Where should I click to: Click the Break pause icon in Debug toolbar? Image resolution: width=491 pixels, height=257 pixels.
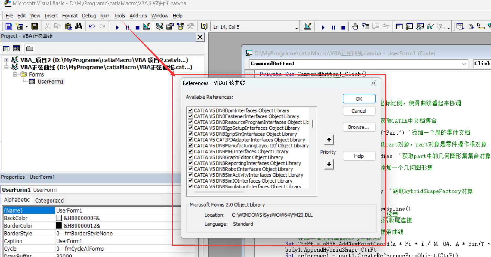coord(333,27)
